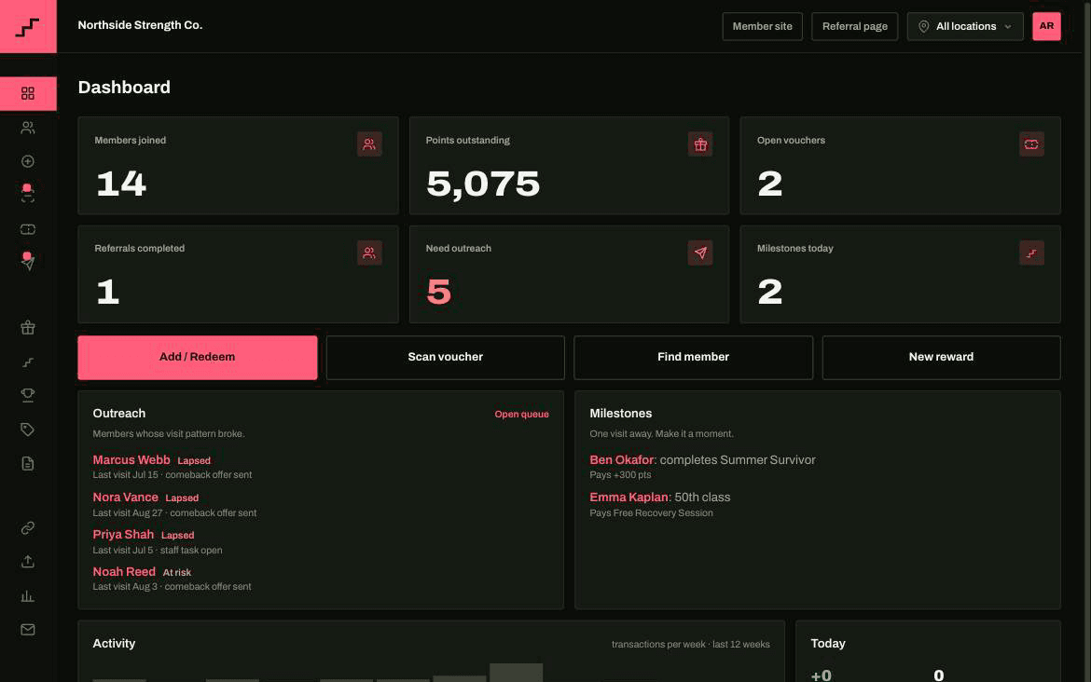
Task: Open Nora Vance's member link
Action: 125,498
